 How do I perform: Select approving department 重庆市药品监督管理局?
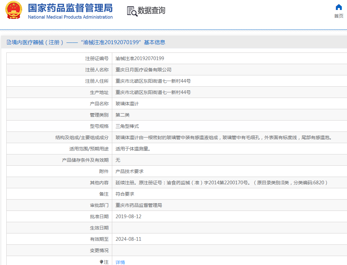click(139, 205)
